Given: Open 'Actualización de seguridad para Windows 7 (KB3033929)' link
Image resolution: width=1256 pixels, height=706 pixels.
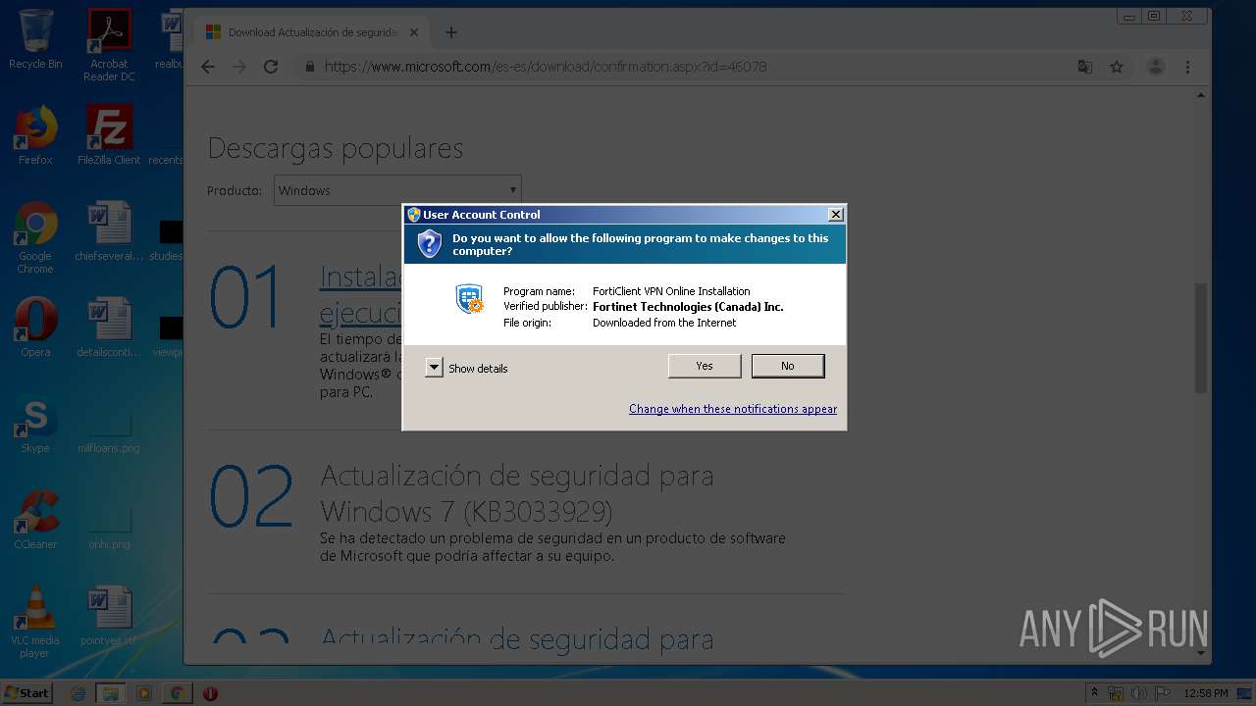Looking at the screenshot, I should [517, 493].
